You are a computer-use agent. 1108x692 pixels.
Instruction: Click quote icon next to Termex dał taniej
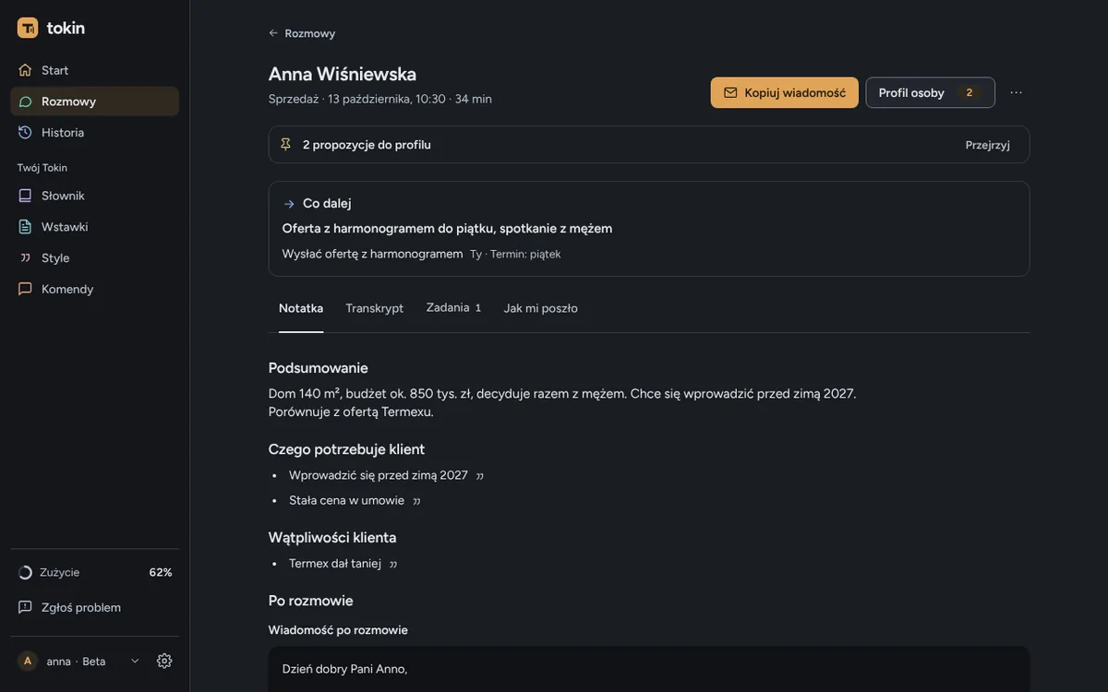[x=393, y=564]
